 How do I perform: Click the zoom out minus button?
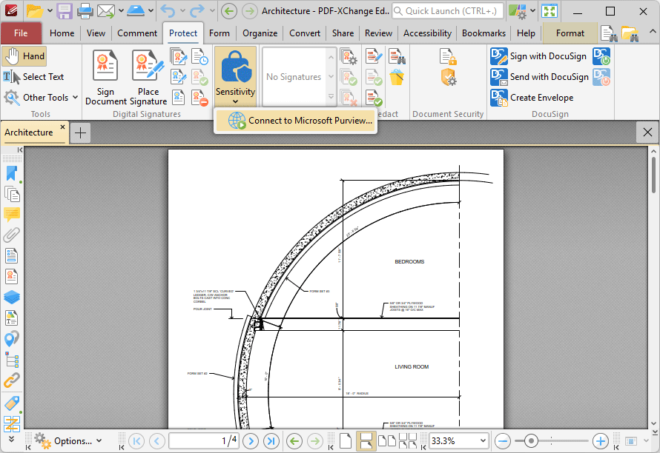(503, 441)
